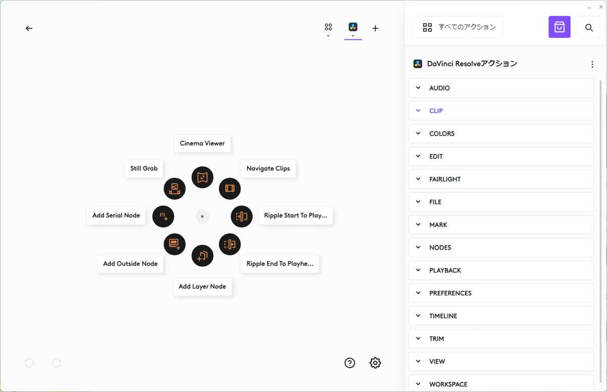
Task: Open the help question mark icon
Action: tap(350, 363)
